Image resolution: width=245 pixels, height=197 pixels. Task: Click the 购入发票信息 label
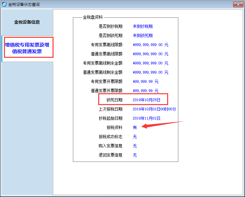[110, 146]
